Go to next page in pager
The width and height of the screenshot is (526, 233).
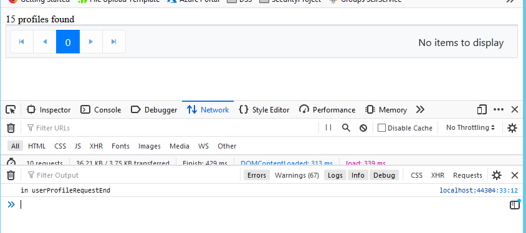(x=91, y=42)
